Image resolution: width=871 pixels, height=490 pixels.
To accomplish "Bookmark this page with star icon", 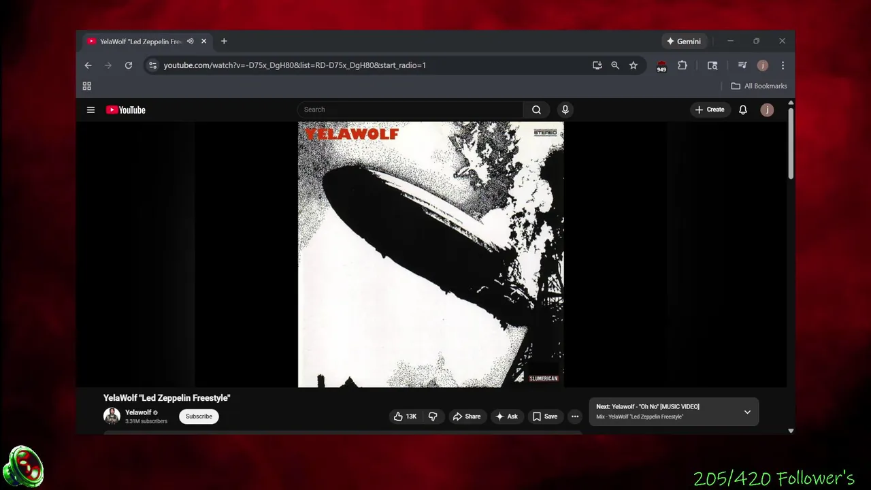I will (x=634, y=65).
